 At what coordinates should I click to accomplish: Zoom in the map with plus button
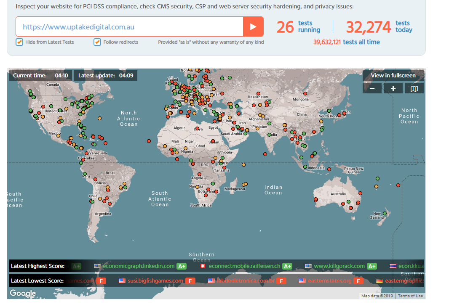[393, 88]
